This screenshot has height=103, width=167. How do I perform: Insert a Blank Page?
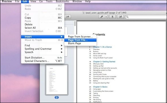(x=80, y=43)
